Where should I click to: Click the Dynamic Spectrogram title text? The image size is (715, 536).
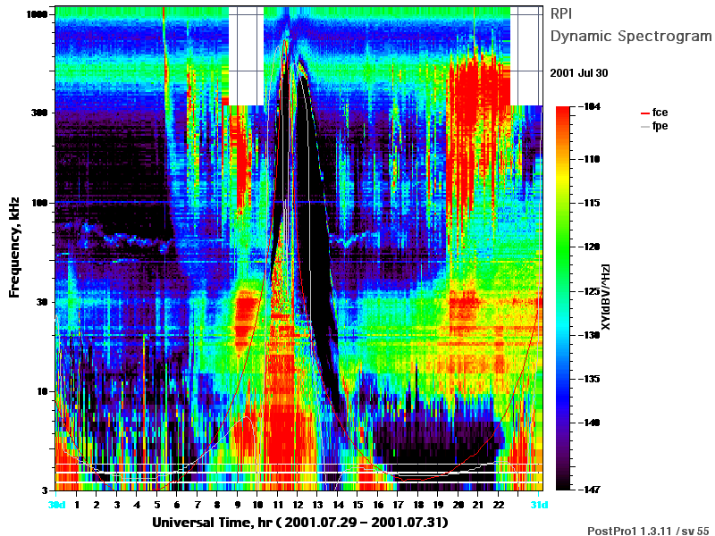631,37
